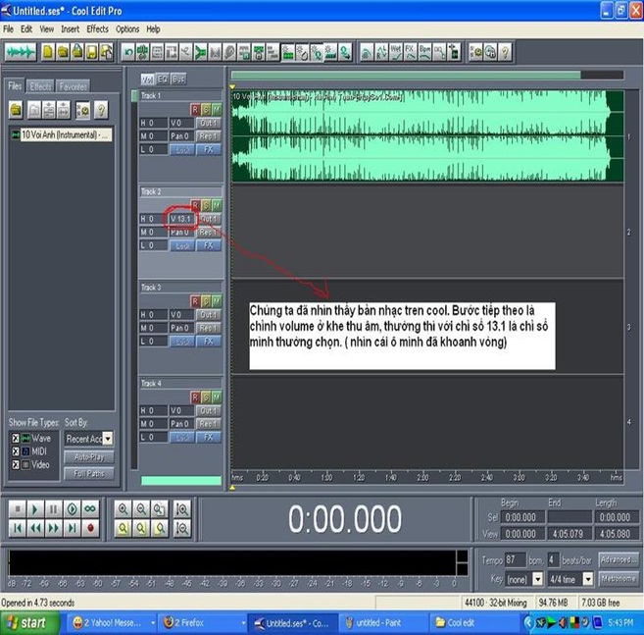Switch to the EQ track controls tab
644x635 pixels.
coord(163,79)
